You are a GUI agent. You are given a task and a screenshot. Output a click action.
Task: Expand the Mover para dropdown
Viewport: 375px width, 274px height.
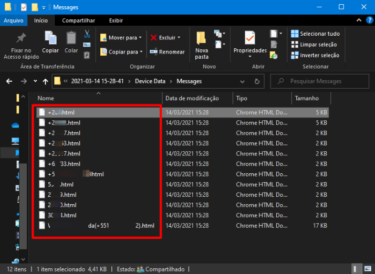click(x=141, y=38)
